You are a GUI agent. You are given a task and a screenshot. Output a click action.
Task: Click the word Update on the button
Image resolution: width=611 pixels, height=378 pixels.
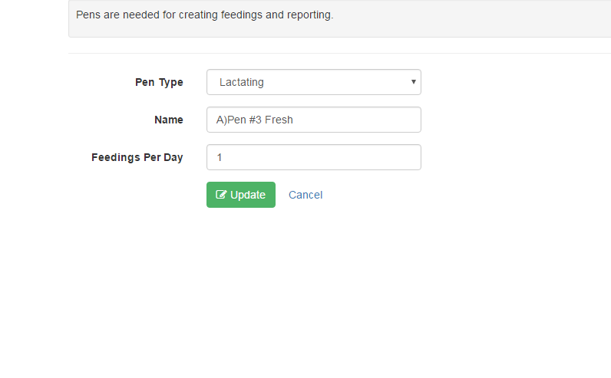[x=248, y=195]
